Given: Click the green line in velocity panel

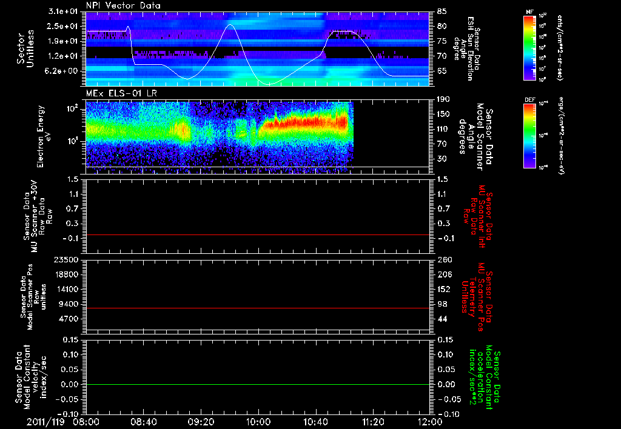Looking at the screenshot, I should [258, 384].
